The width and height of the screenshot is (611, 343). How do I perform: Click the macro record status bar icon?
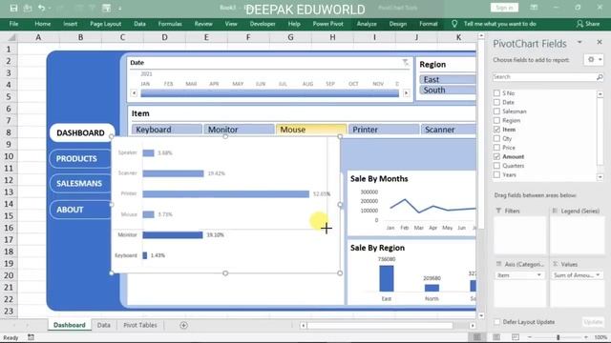(31, 337)
